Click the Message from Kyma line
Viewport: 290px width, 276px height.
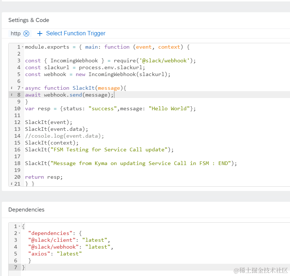coord(131,163)
